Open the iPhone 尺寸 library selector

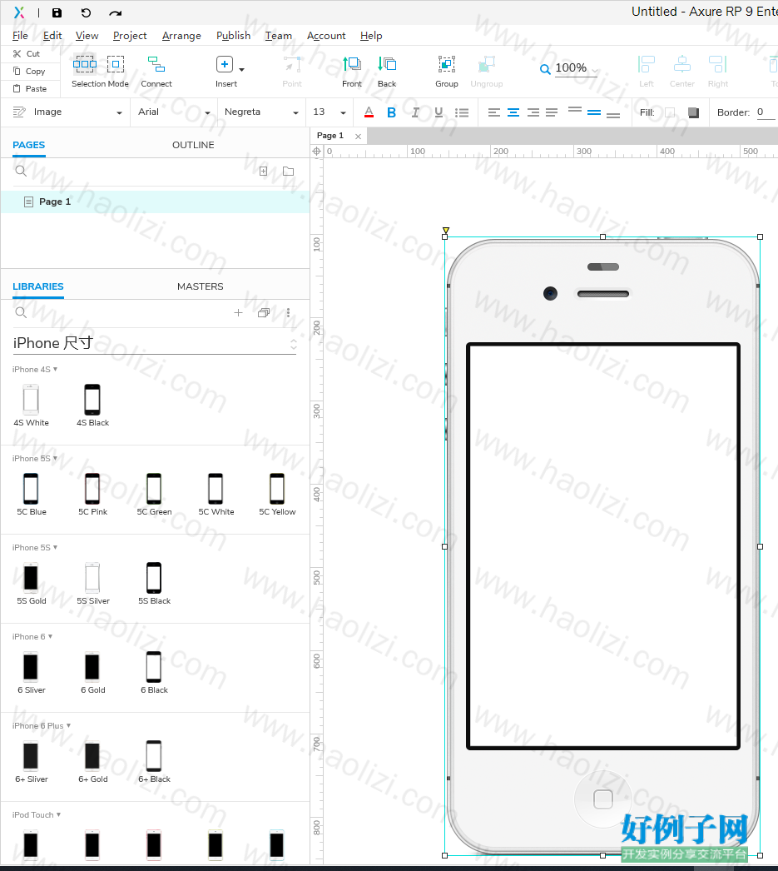(x=155, y=344)
